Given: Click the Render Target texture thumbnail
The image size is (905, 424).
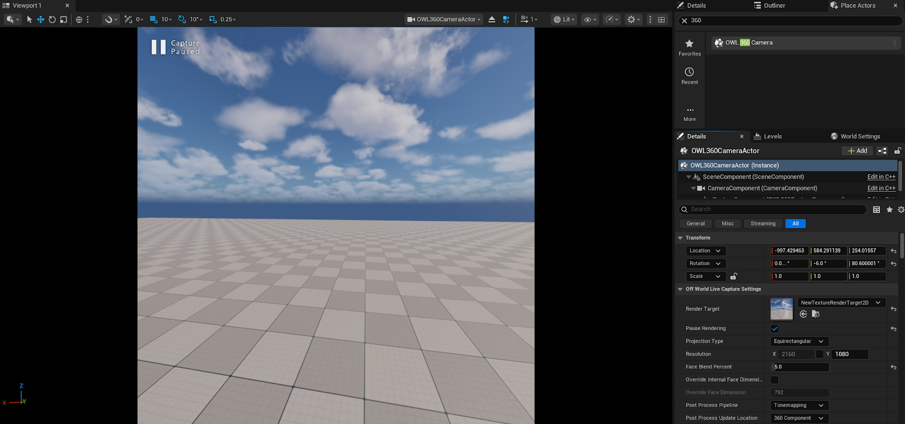Looking at the screenshot, I should (781, 309).
